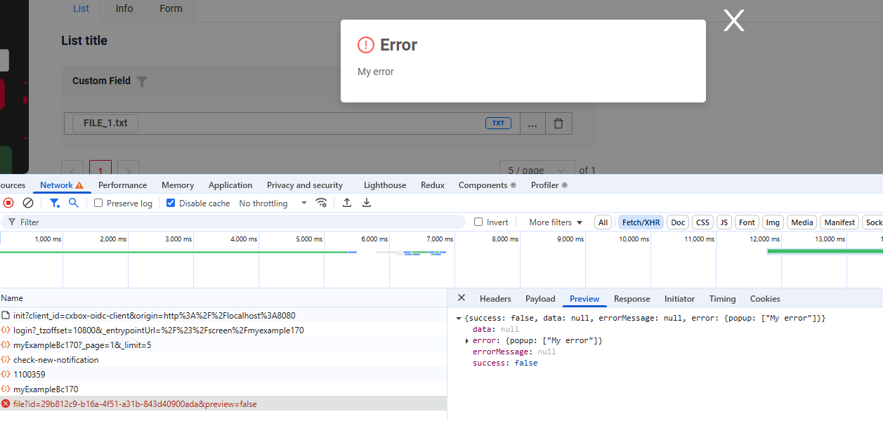This screenshot has height=421, width=883.
Task: Tick the Invert filter checkbox
Action: click(x=478, y=222)
